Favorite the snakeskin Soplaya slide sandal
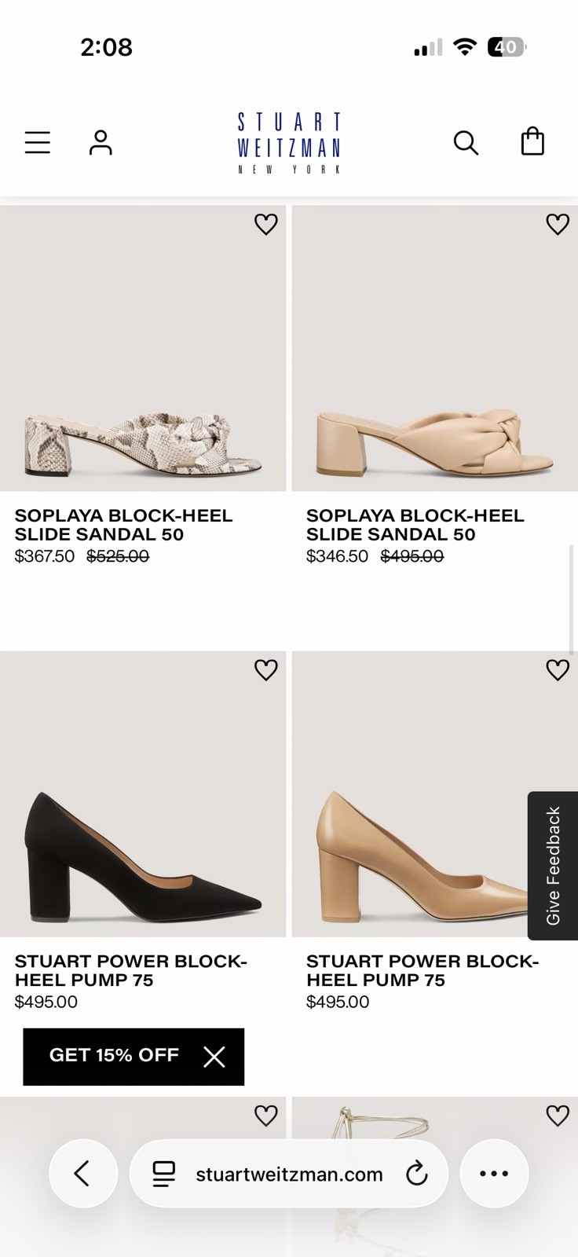 (266, 225)
